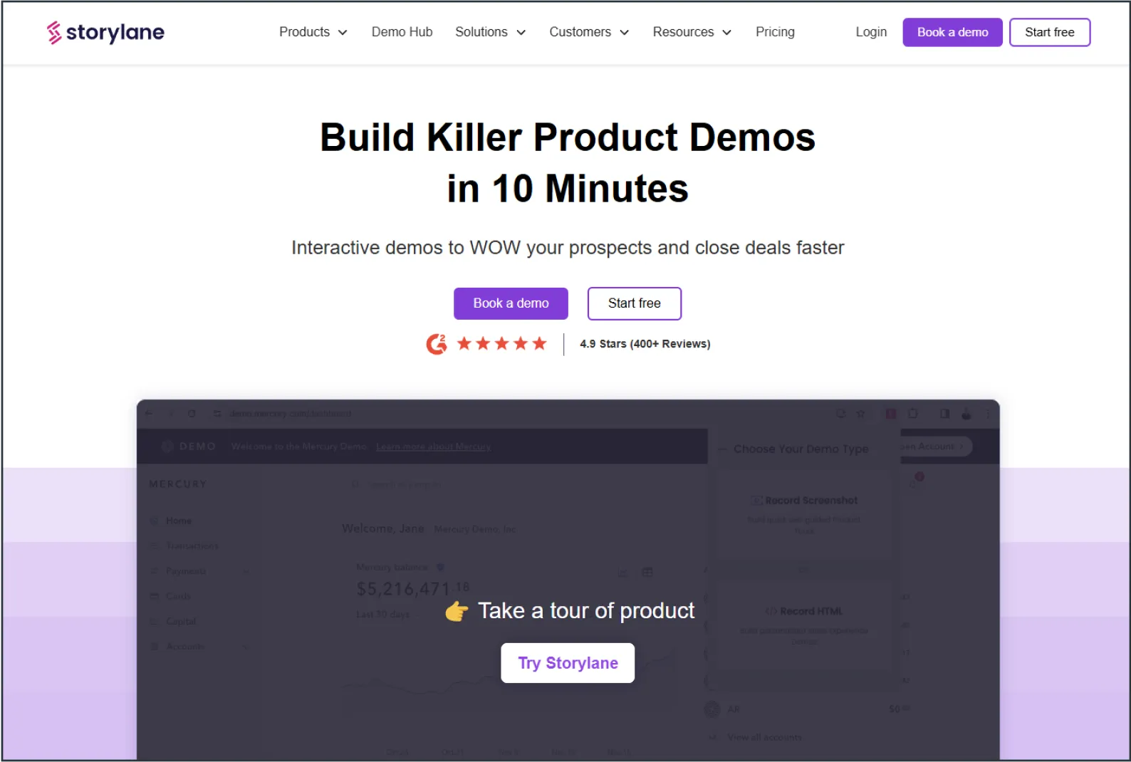Viewport: 1131px width, 762px height.
Task: Click View all accounts link
Action: (x=764, y=737)
